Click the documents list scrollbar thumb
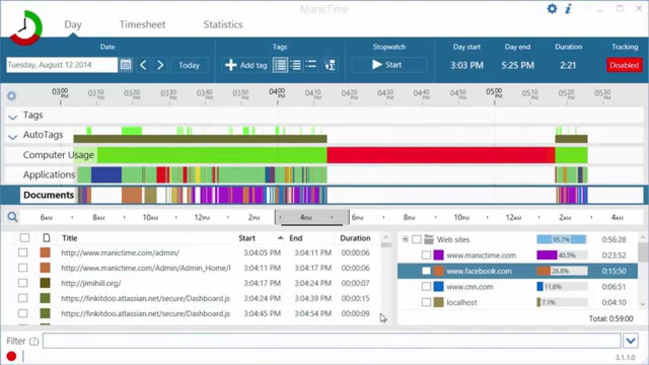The height and width of the screenshot is (365, 649). pyautogui.click(x=386, y=245)
